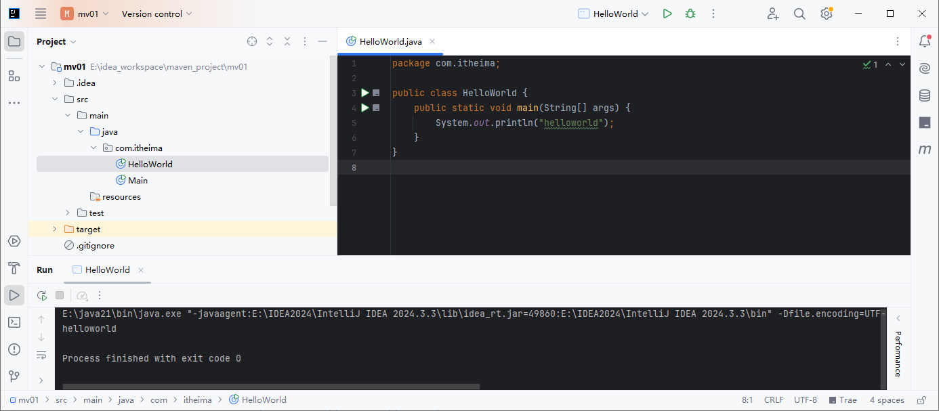This screenshot has width=939, height=411.
Task: Open the AI Assistant spiral icon
Action: click(925, 68)
